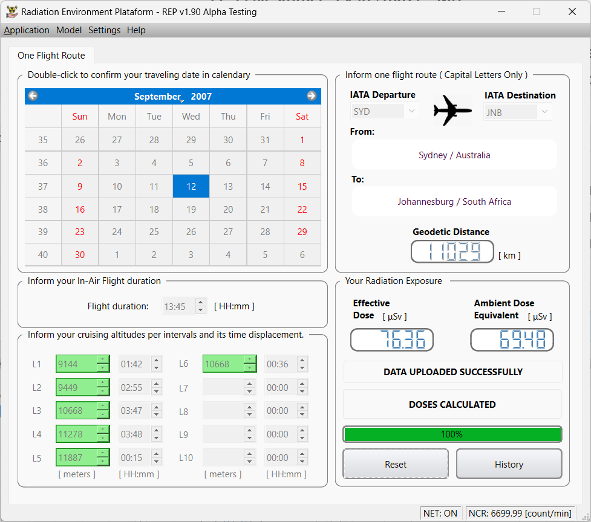This screenshot has height=522, width=591.
Task: Click the airplane icon between IATA fields
Action: pyautogui.click(x=452, y=110)
